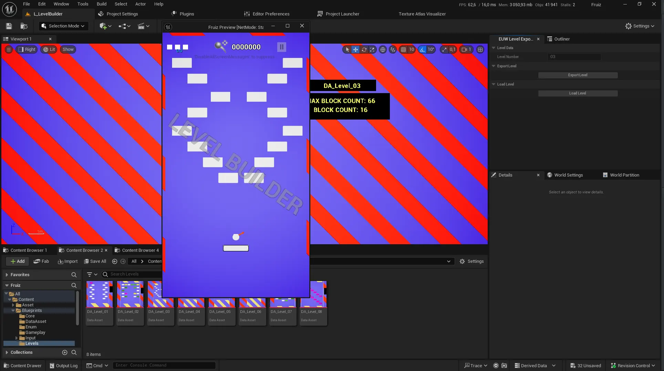Viewport: 664px width, 371px height.
Task: Click the Unreal logo in the Fruiz Preview title bar
Action: pyautogui.click(x=168, y=27)
